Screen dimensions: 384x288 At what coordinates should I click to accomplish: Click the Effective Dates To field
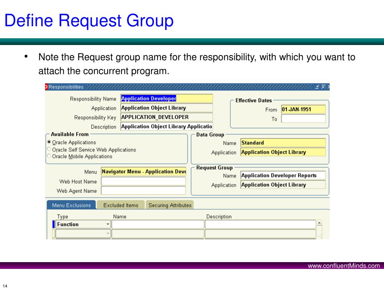(303, 118)
